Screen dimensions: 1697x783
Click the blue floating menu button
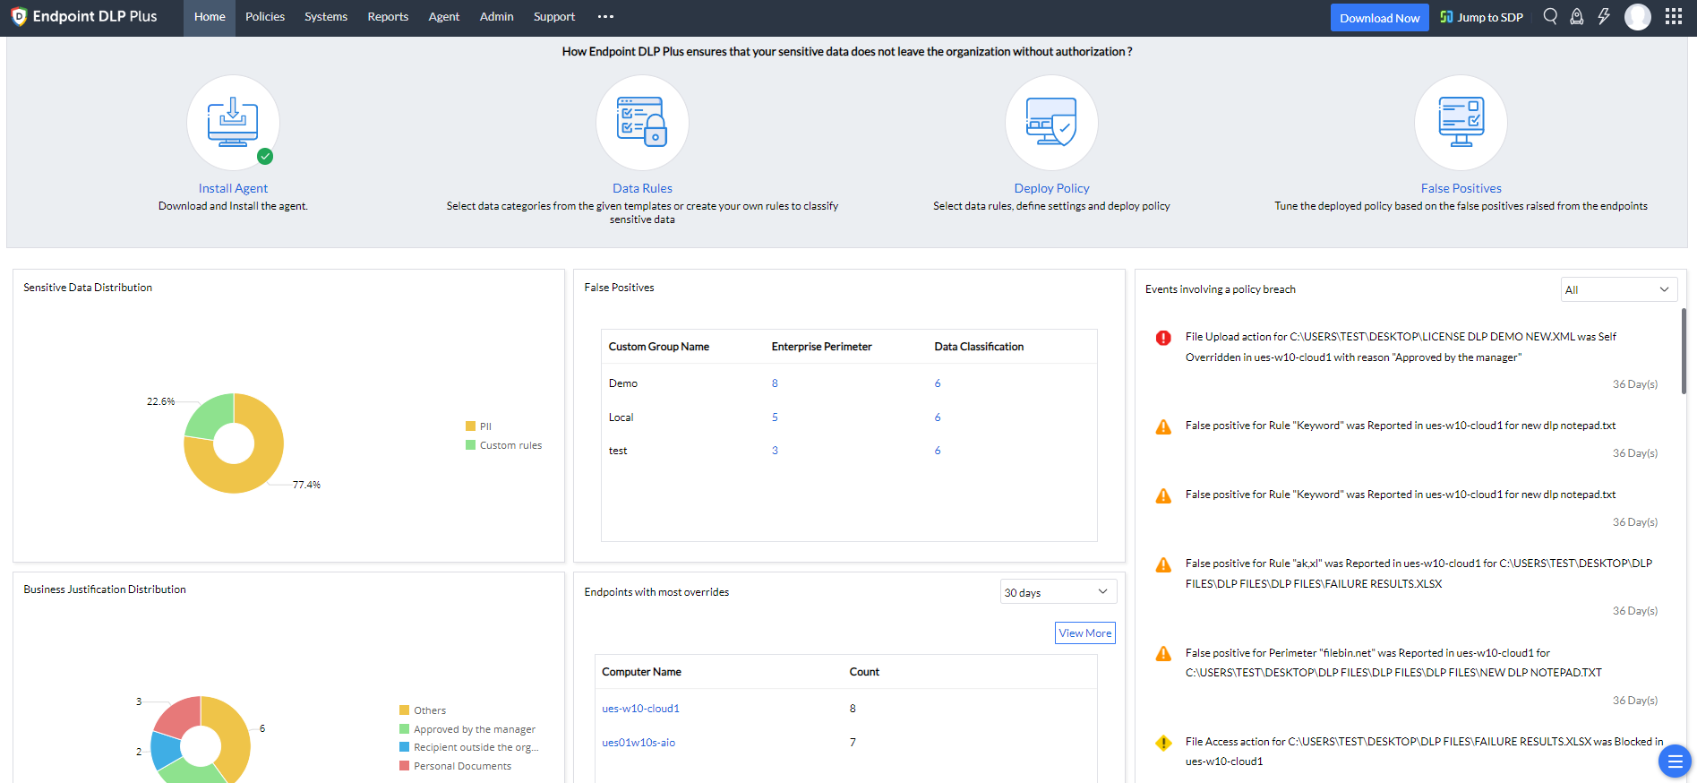pyautogui.click(x=1675, y=761)
